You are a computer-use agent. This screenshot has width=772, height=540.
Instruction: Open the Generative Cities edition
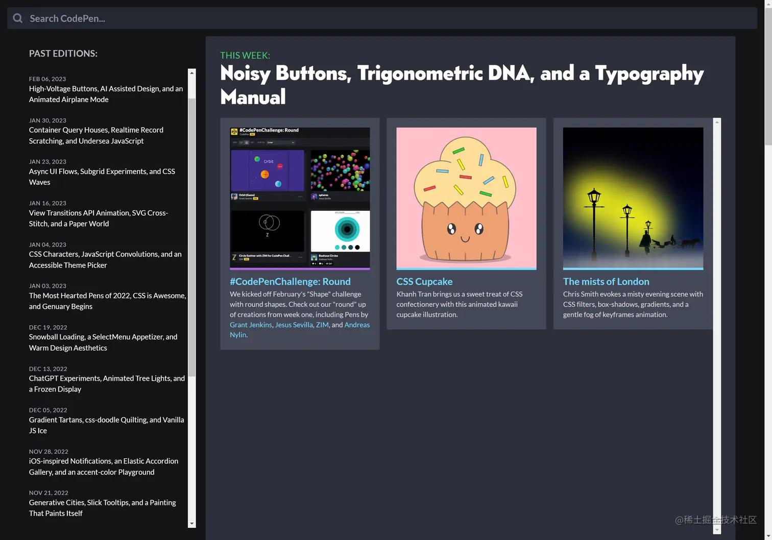pos(103,508)
